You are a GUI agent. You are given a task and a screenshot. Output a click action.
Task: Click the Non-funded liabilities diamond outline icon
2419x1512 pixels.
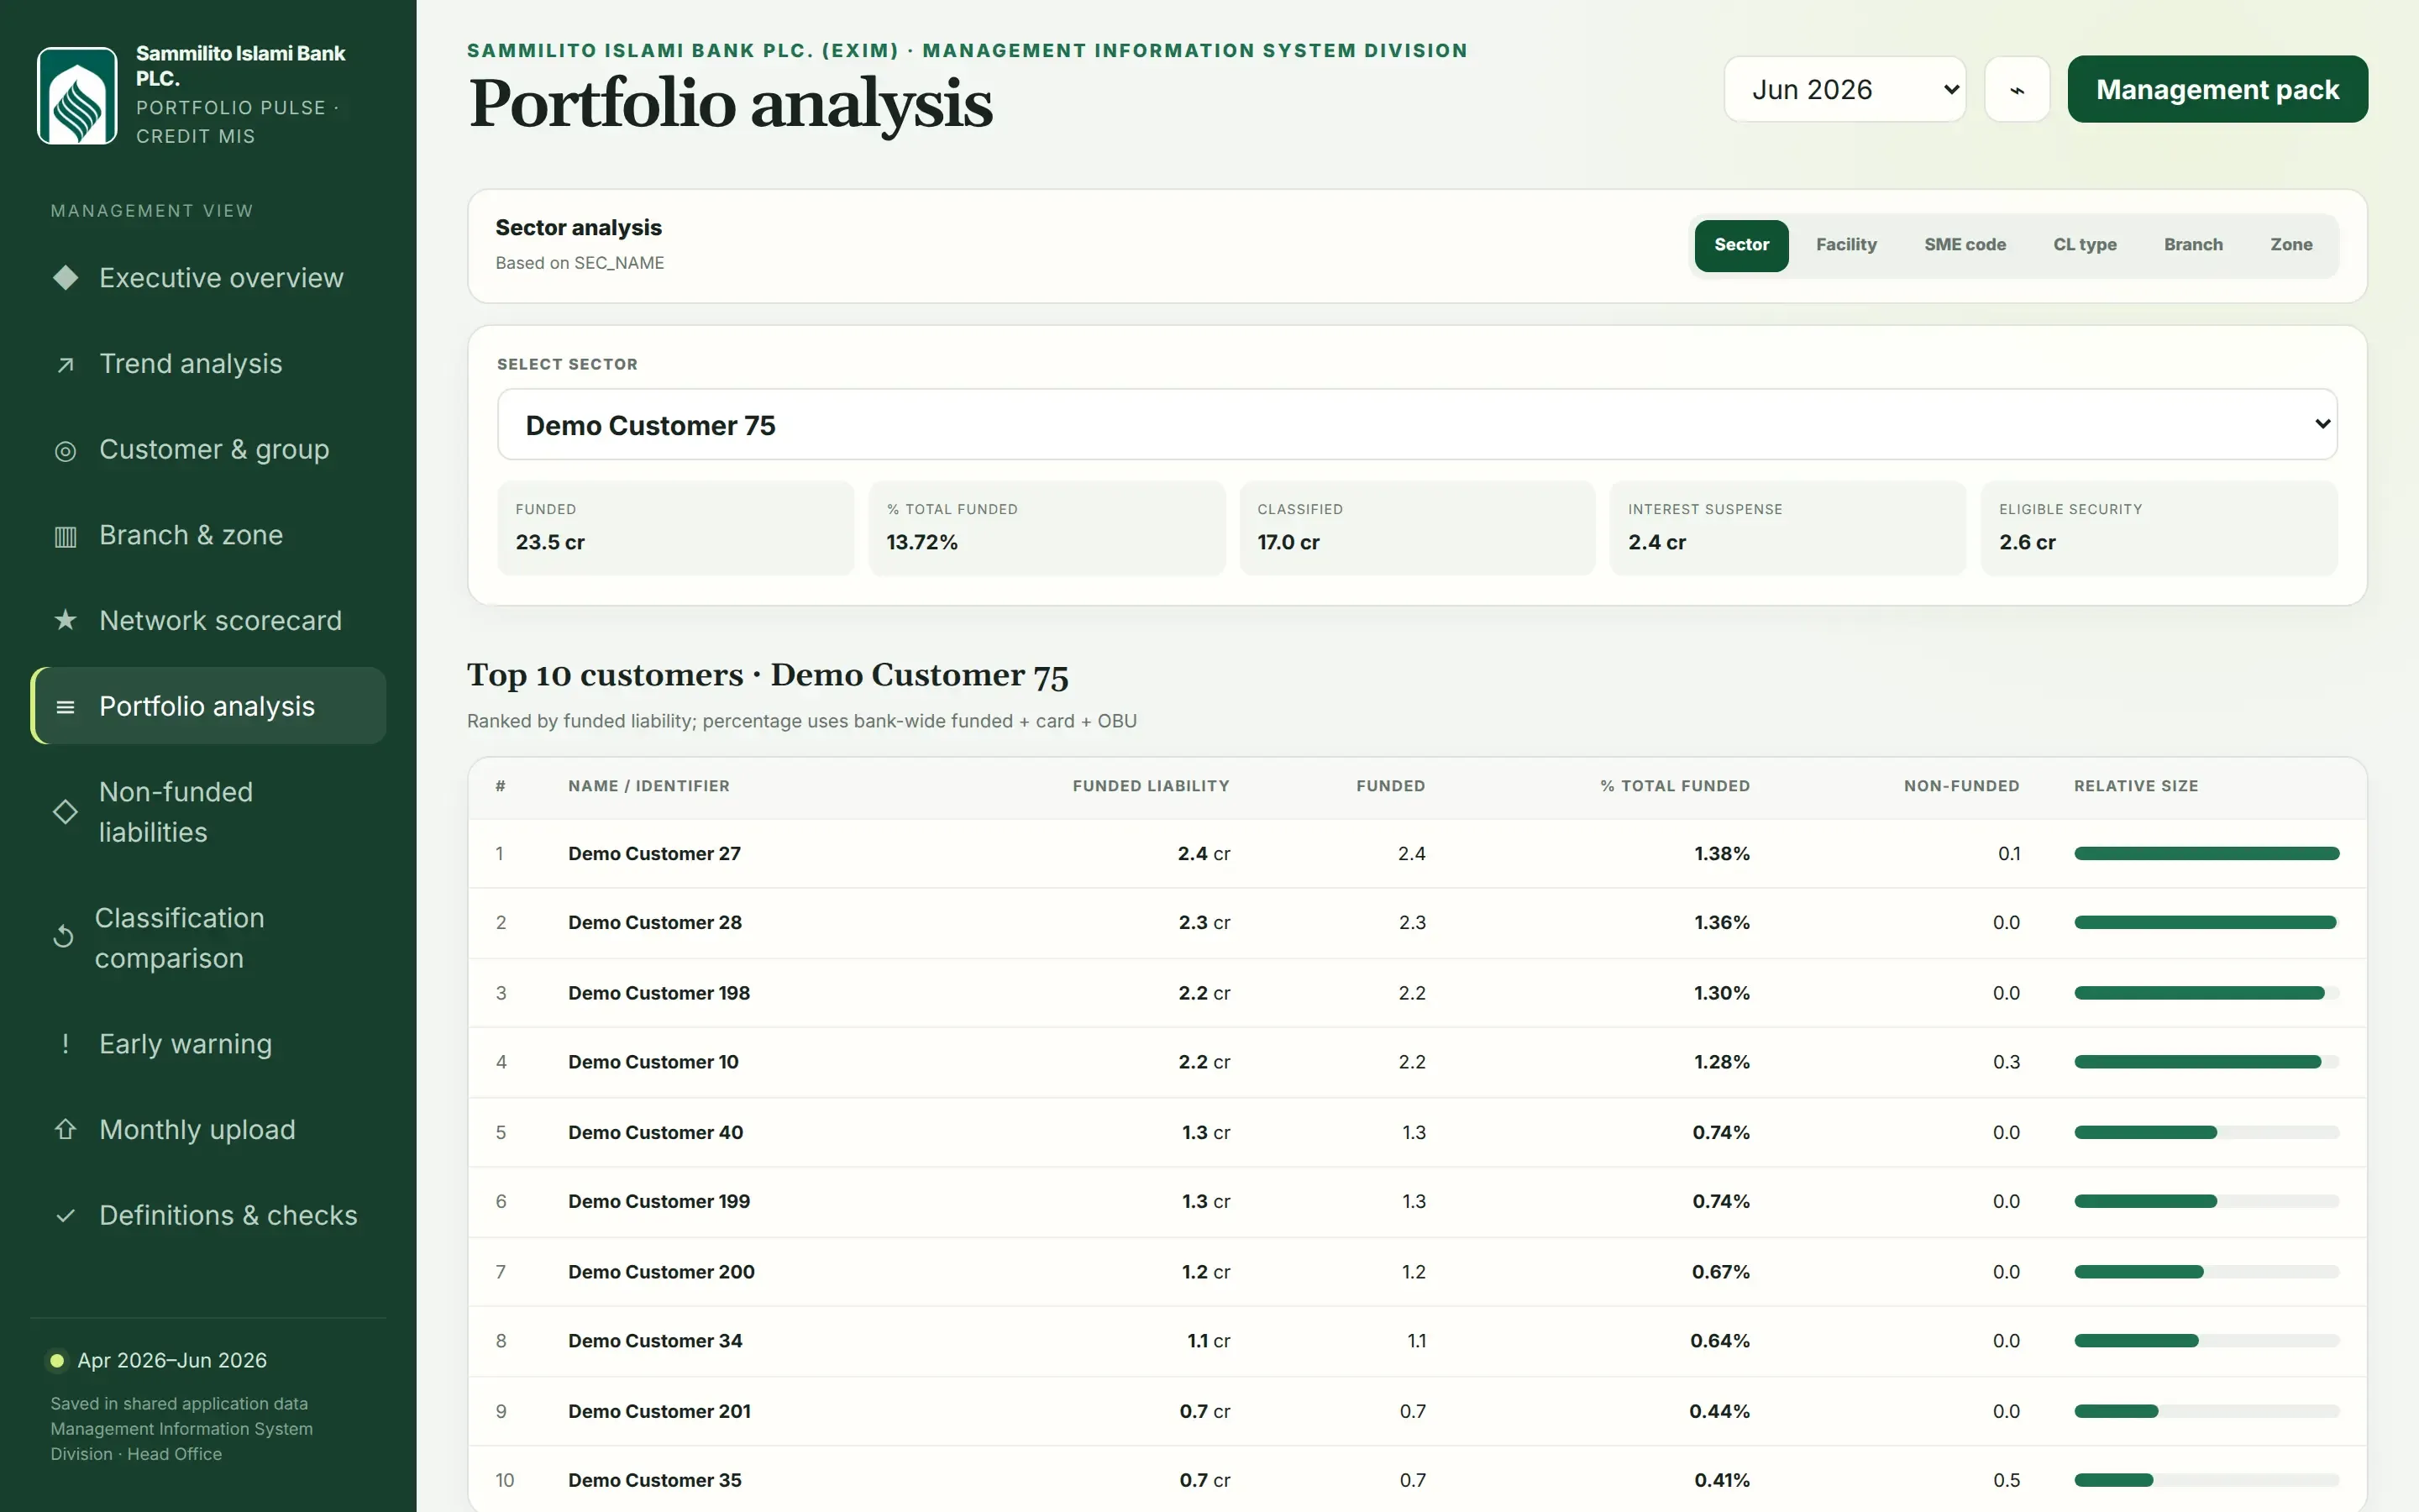(65, 812)
